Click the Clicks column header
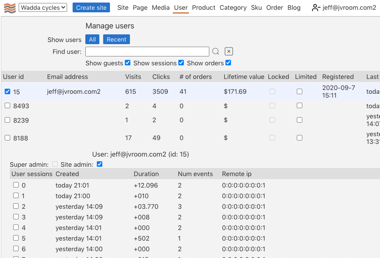The height and width of the screenshot is (258, 380). [x=161, y=77]
